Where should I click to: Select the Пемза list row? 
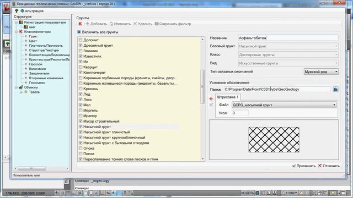pyautogui.click(x=89, y=153)
